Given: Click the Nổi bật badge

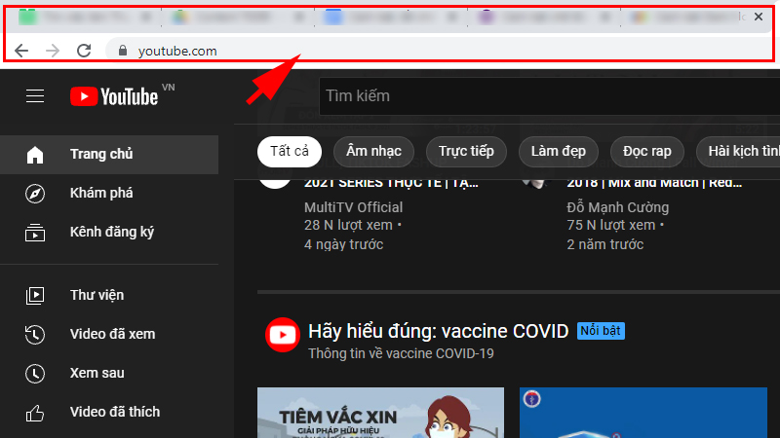Looking at the screenshot, I should (x=601, y=331).
